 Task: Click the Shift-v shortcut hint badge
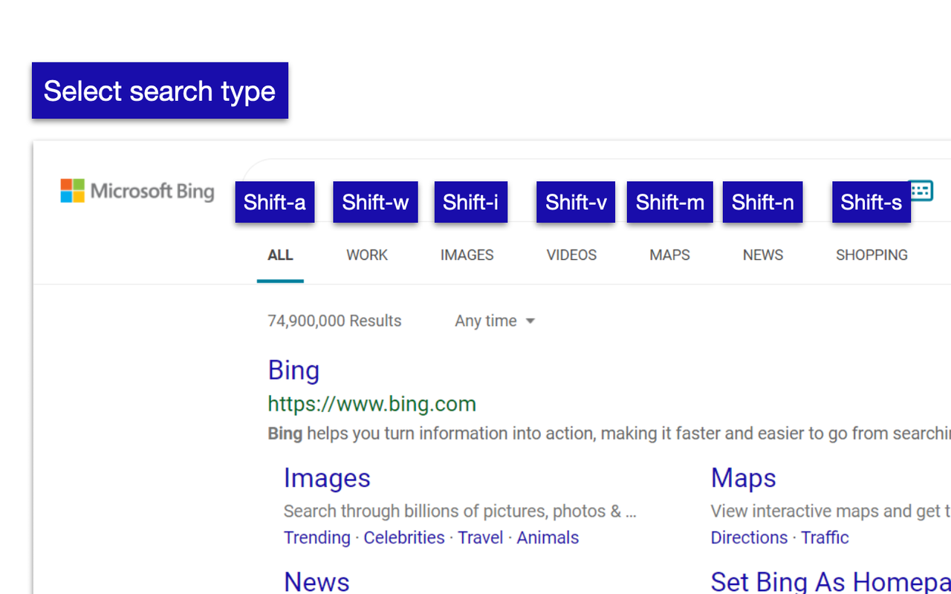(576, 202)
